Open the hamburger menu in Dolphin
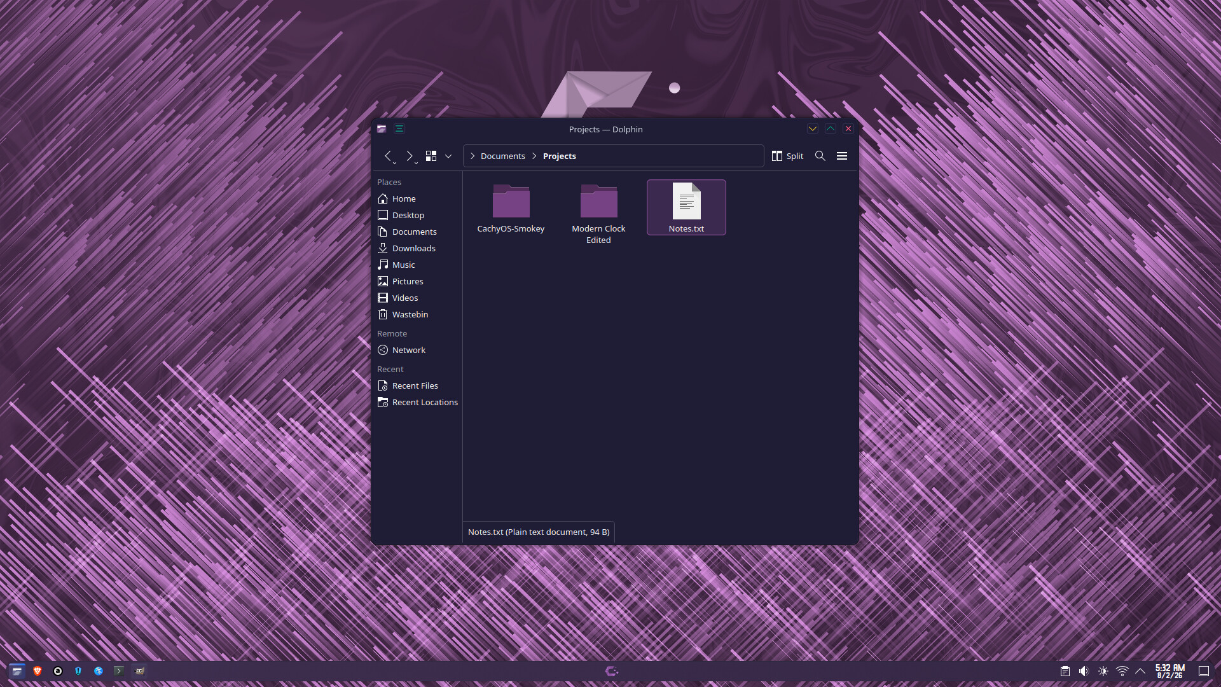Image resolution: width=1221 pixels, height=687 pixels. click(842, 156)
